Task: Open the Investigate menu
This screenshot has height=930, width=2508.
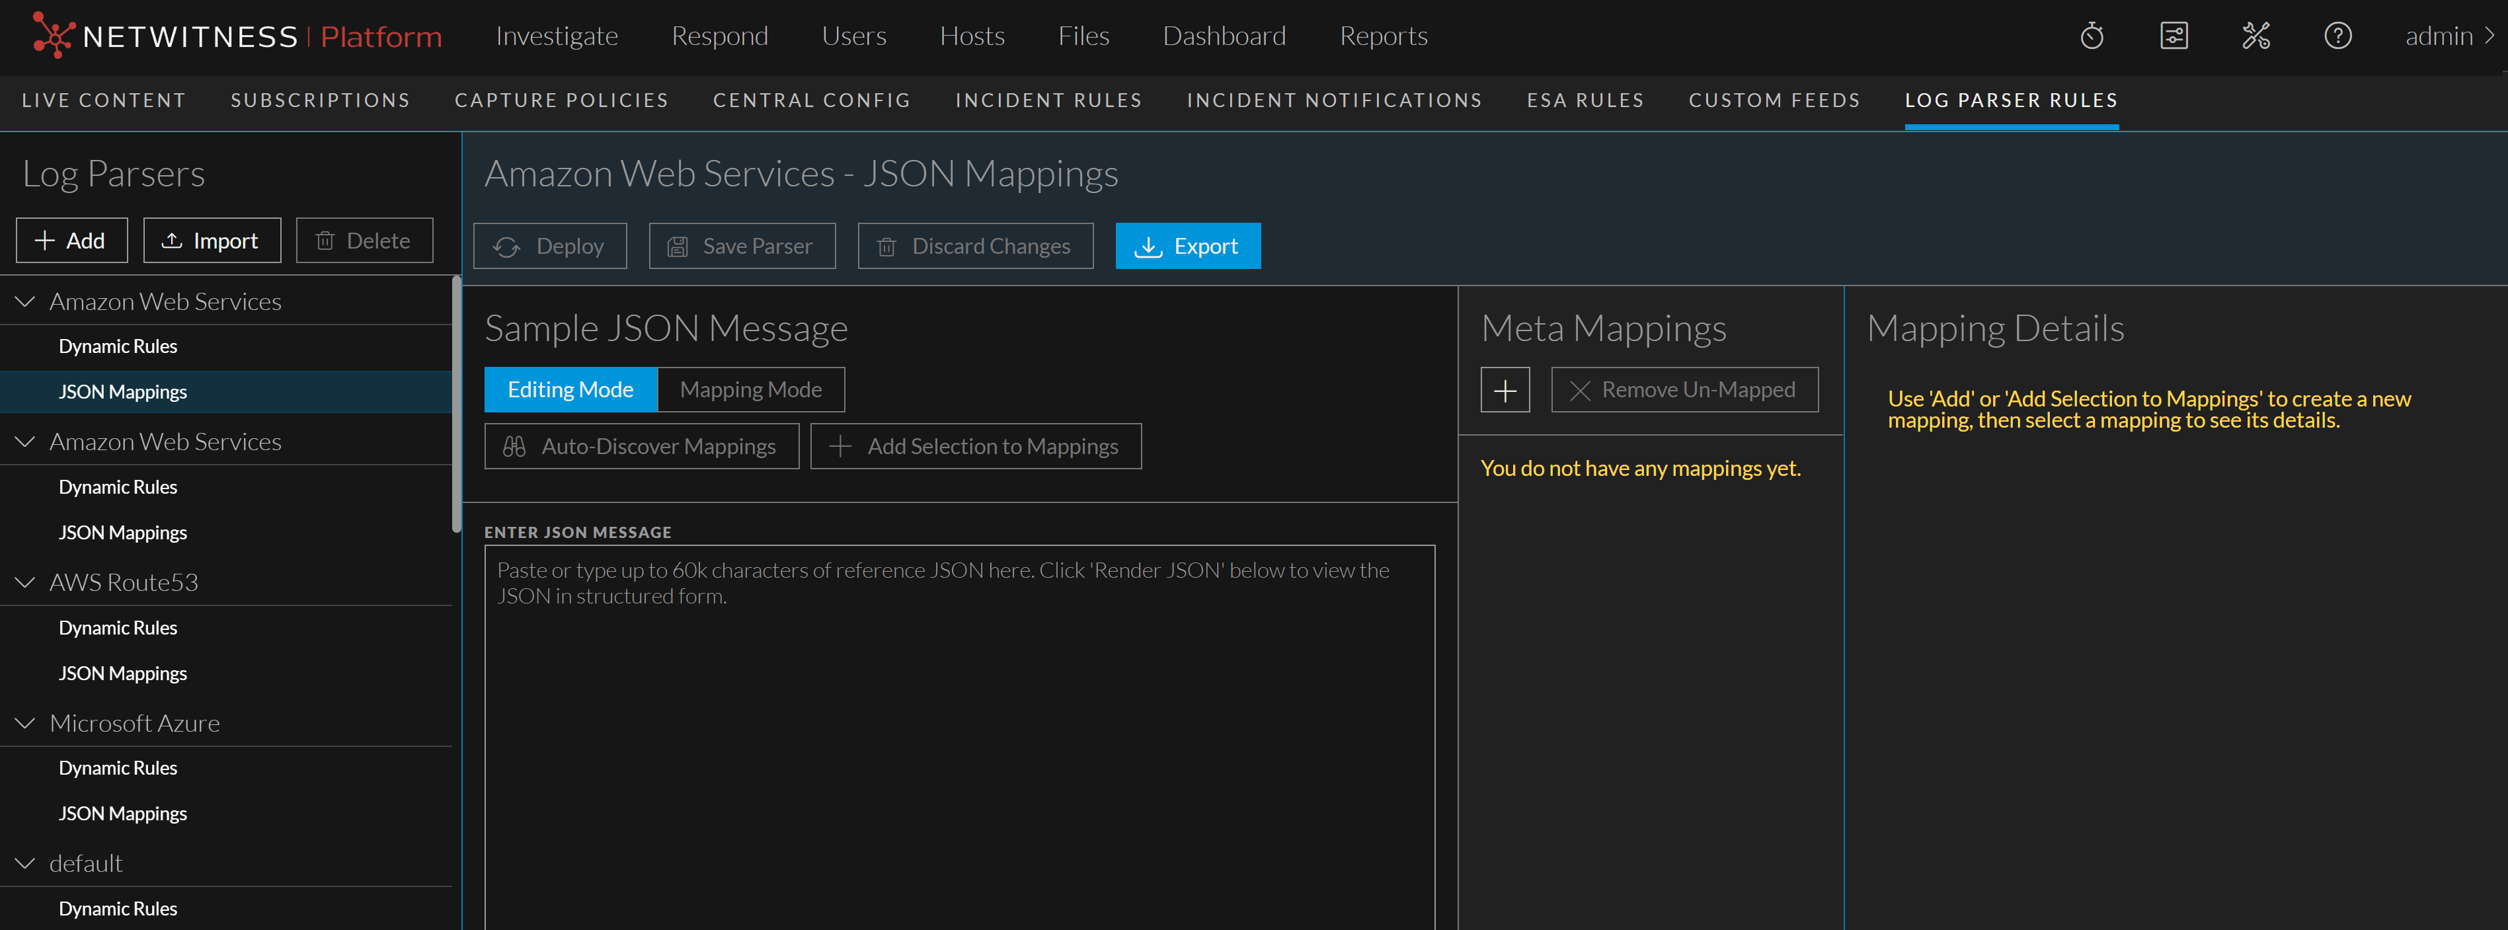Action: point(557,36)
